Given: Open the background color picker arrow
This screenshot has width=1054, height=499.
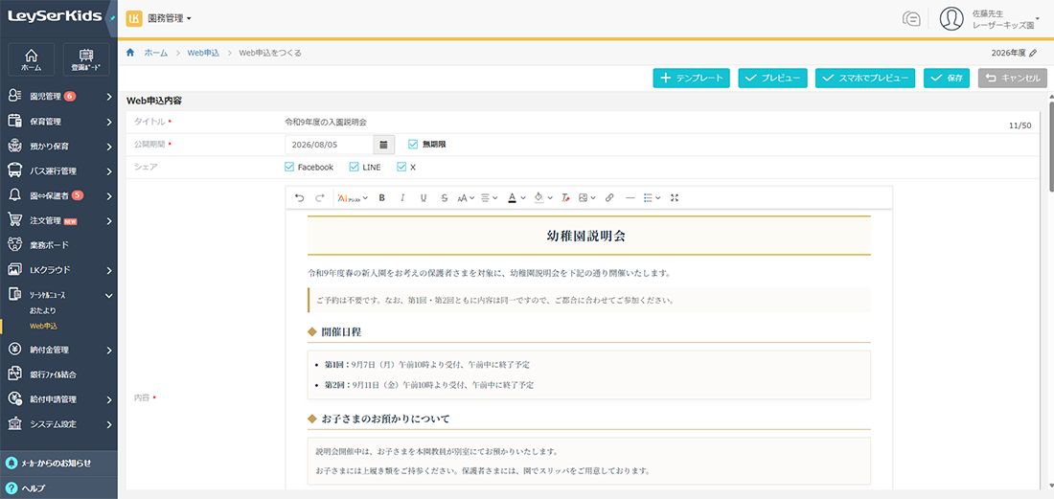Looking at the screenshot, I should (x=550, y=197).
